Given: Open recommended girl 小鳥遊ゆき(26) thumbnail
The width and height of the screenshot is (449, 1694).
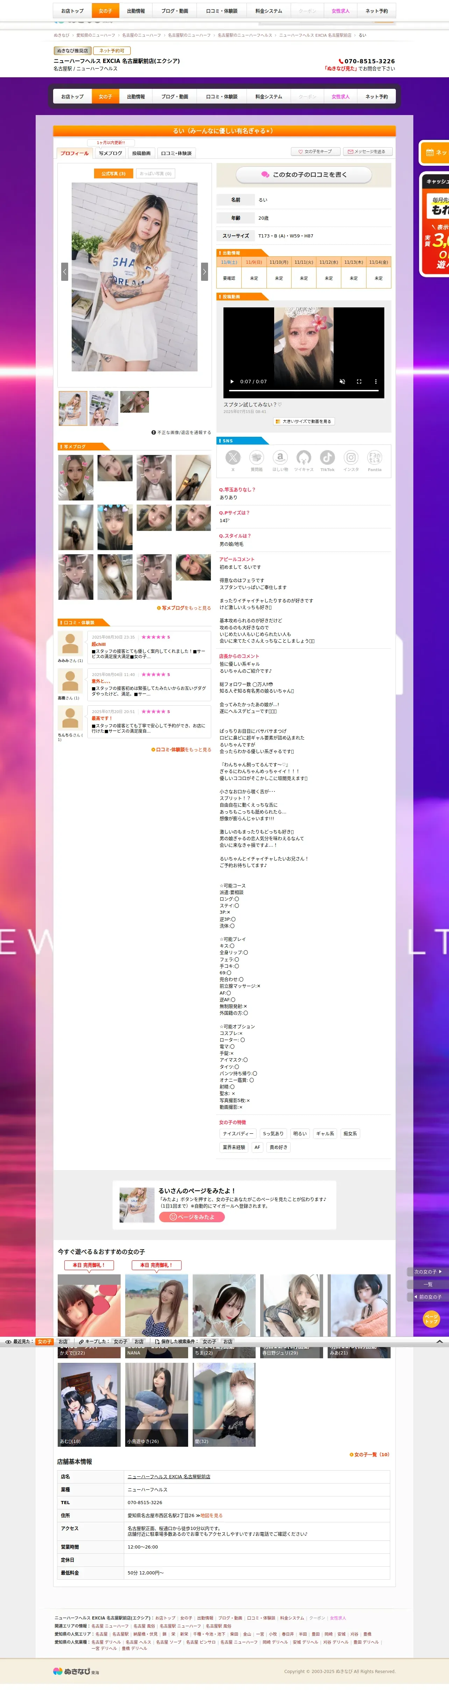Looking at the screenshot, I should coord(156,1405).
